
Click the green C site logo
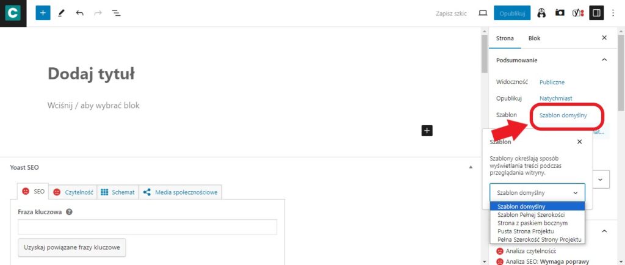[13, 13]
